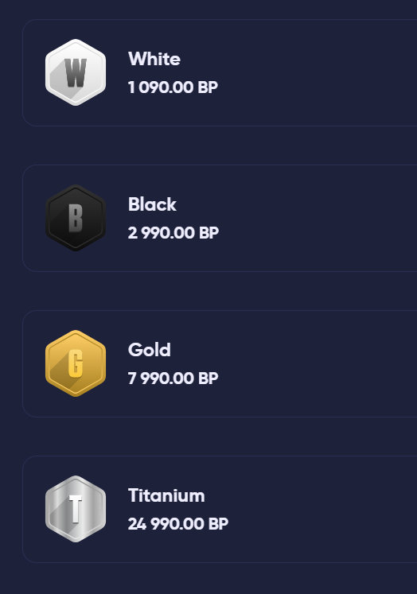
Task: Open the Black tier title
Action: [x=152, y=204]
